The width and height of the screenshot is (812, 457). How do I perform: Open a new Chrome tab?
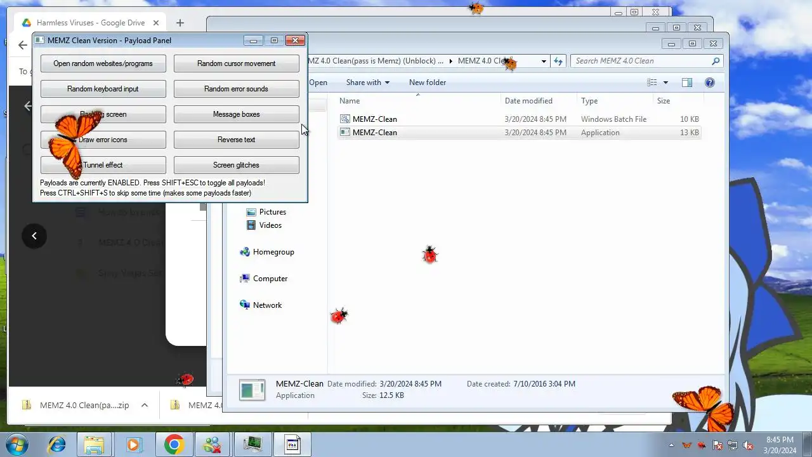[x=180, y=23]
